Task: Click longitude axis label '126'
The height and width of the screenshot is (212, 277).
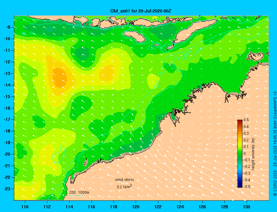Action: coord(202,207)
